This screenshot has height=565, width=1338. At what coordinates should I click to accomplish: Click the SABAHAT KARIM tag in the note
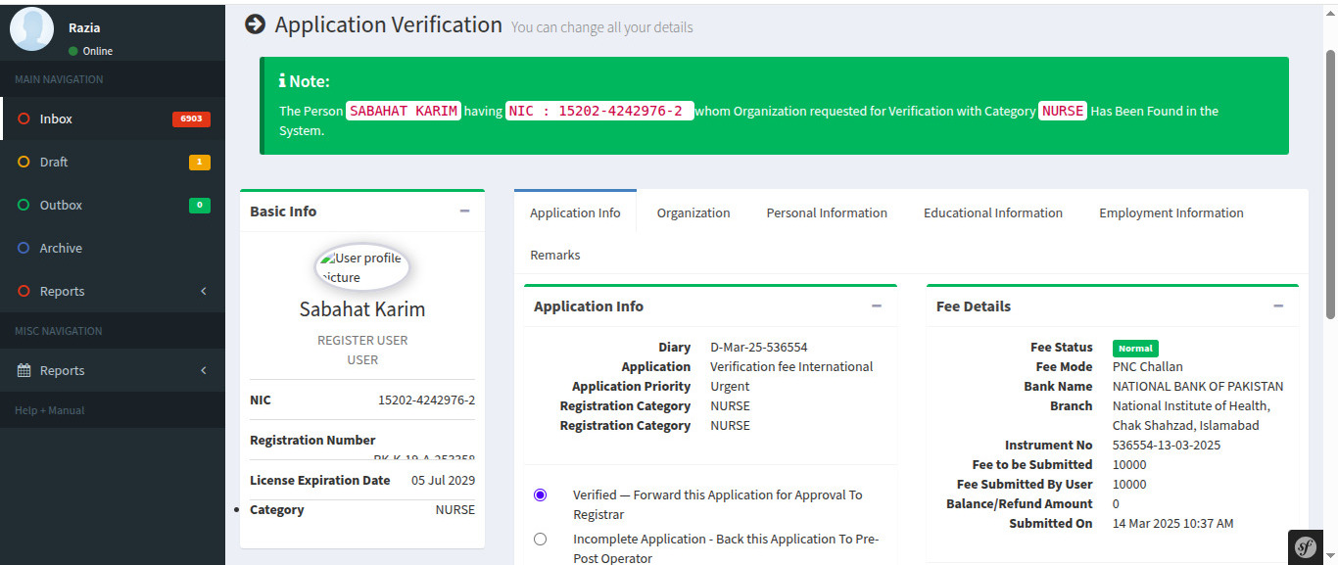(x=404, y=111)
